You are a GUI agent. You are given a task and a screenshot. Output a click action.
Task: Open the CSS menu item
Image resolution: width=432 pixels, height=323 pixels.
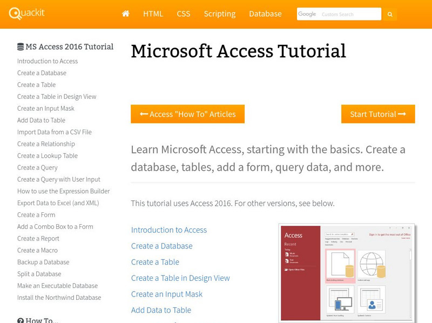coord(184,14)
